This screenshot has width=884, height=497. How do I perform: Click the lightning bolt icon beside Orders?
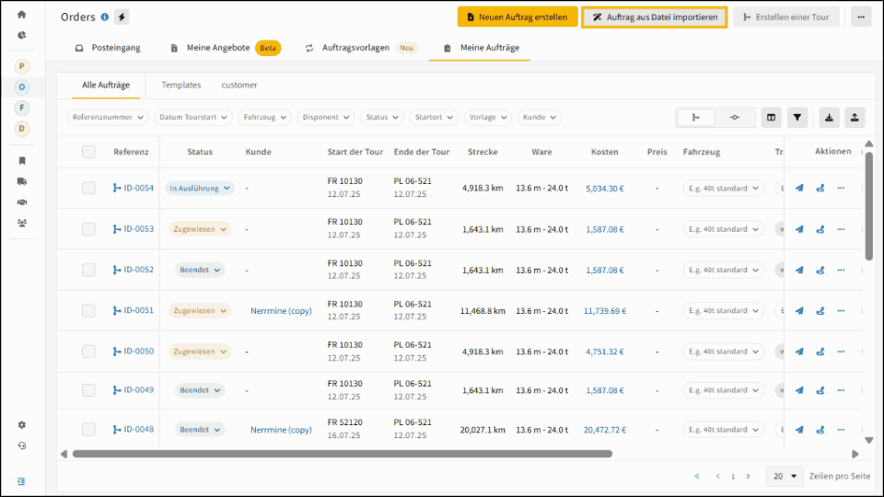pyautogui.click(x=122, y=17)
